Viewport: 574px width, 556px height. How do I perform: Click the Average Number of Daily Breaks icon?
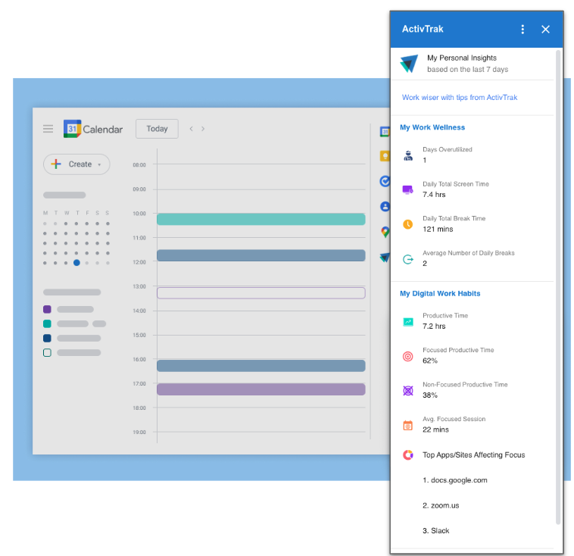[408, 259]
